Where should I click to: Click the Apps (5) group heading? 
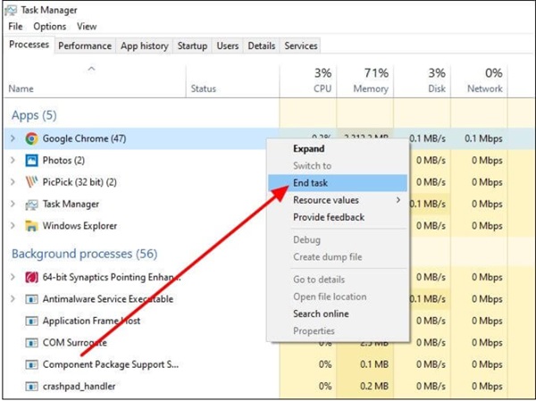point(34,115)
